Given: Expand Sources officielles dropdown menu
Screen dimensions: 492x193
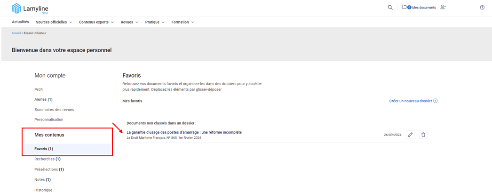Looking at the screenshot, I should [54, 22].
